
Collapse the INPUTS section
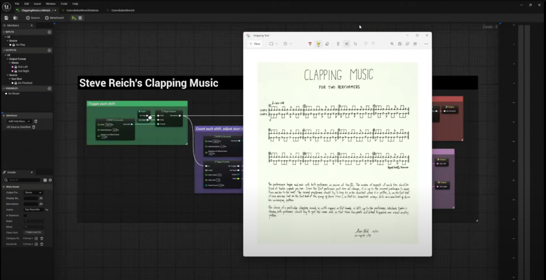(4, 32)
